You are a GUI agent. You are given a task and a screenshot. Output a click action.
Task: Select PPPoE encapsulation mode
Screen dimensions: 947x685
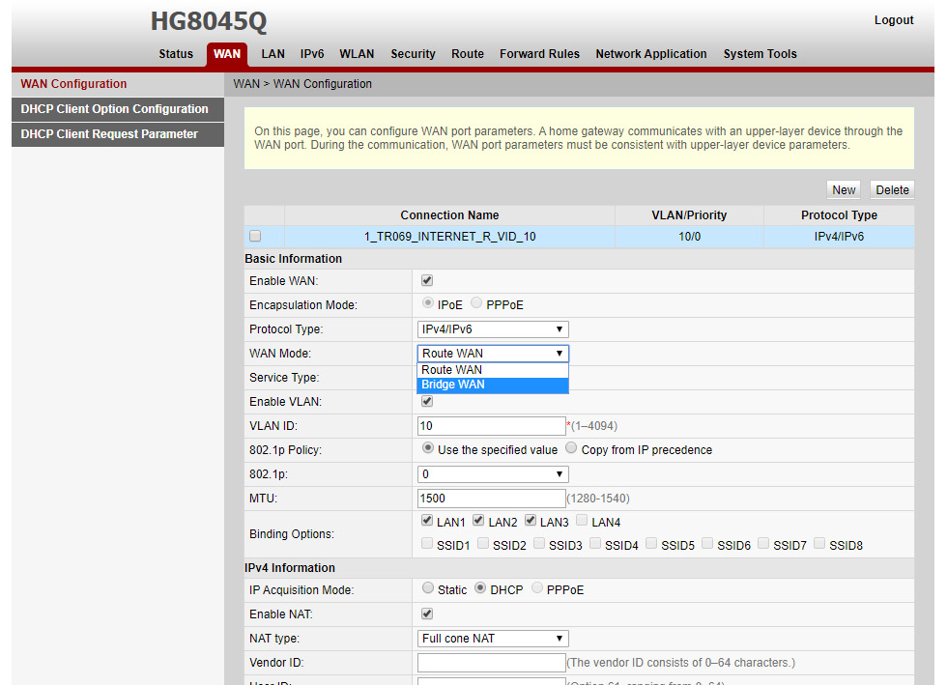tap(476, 302)
